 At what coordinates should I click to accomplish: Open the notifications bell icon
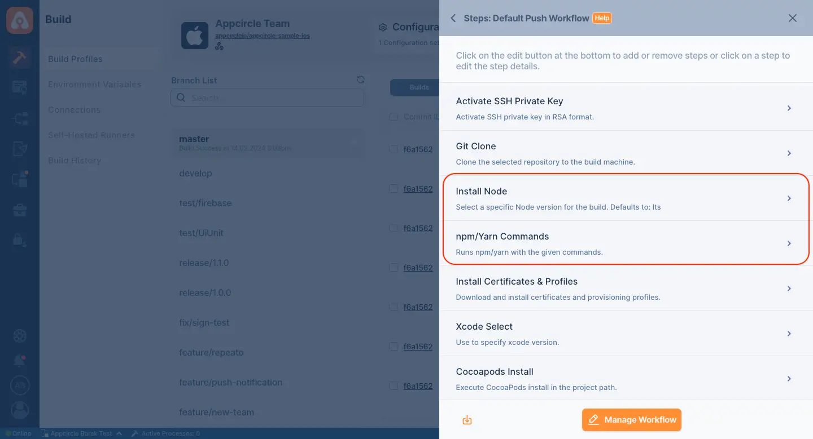20,360
